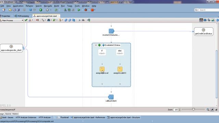
Task: Open the Tools menu
Action: pyautogui.click(x=77, y=6)
